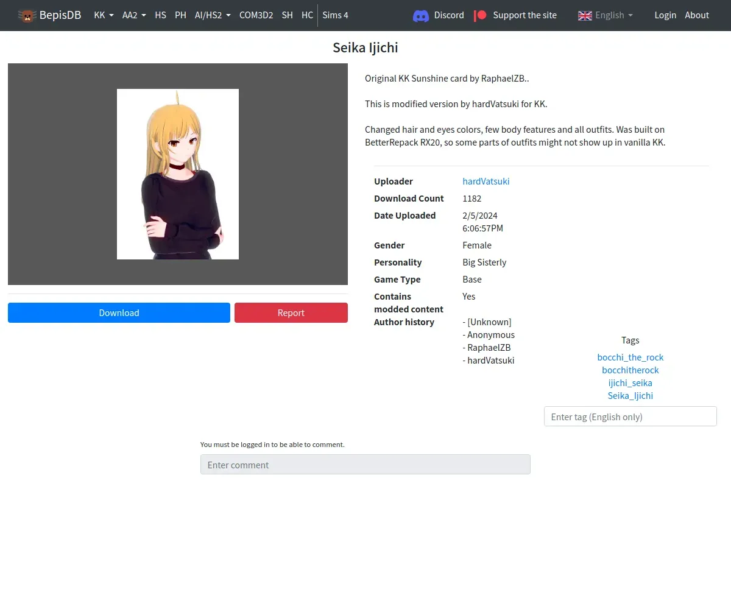Click the UK flag language icon
731x609 pixels.
585,15
